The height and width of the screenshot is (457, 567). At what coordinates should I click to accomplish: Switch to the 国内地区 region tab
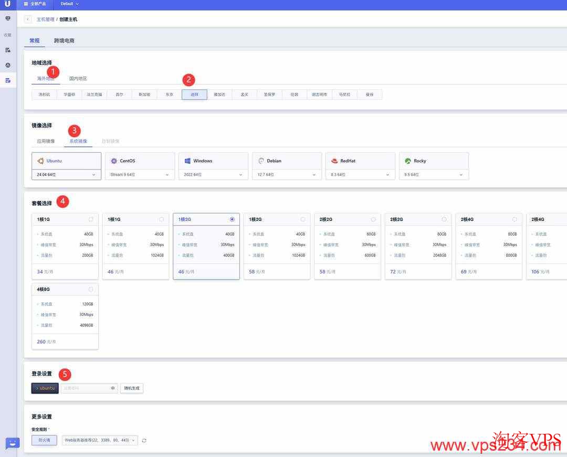pos(78,79)
